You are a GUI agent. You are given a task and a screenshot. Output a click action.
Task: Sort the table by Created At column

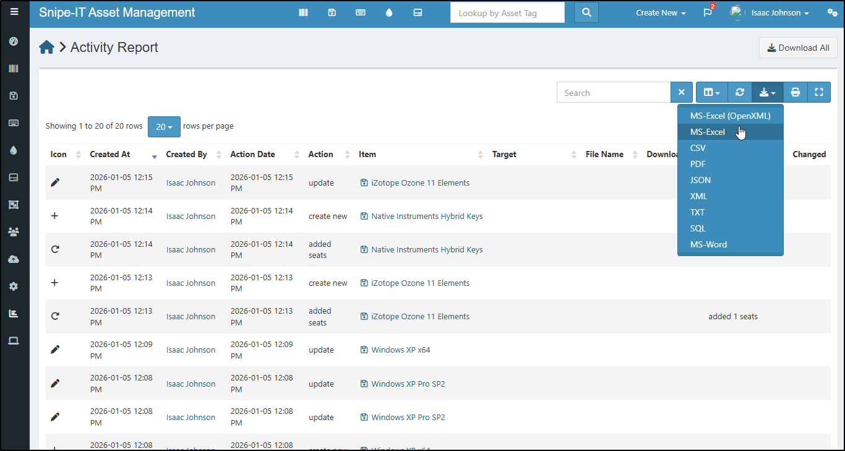[x=110, y=155]
